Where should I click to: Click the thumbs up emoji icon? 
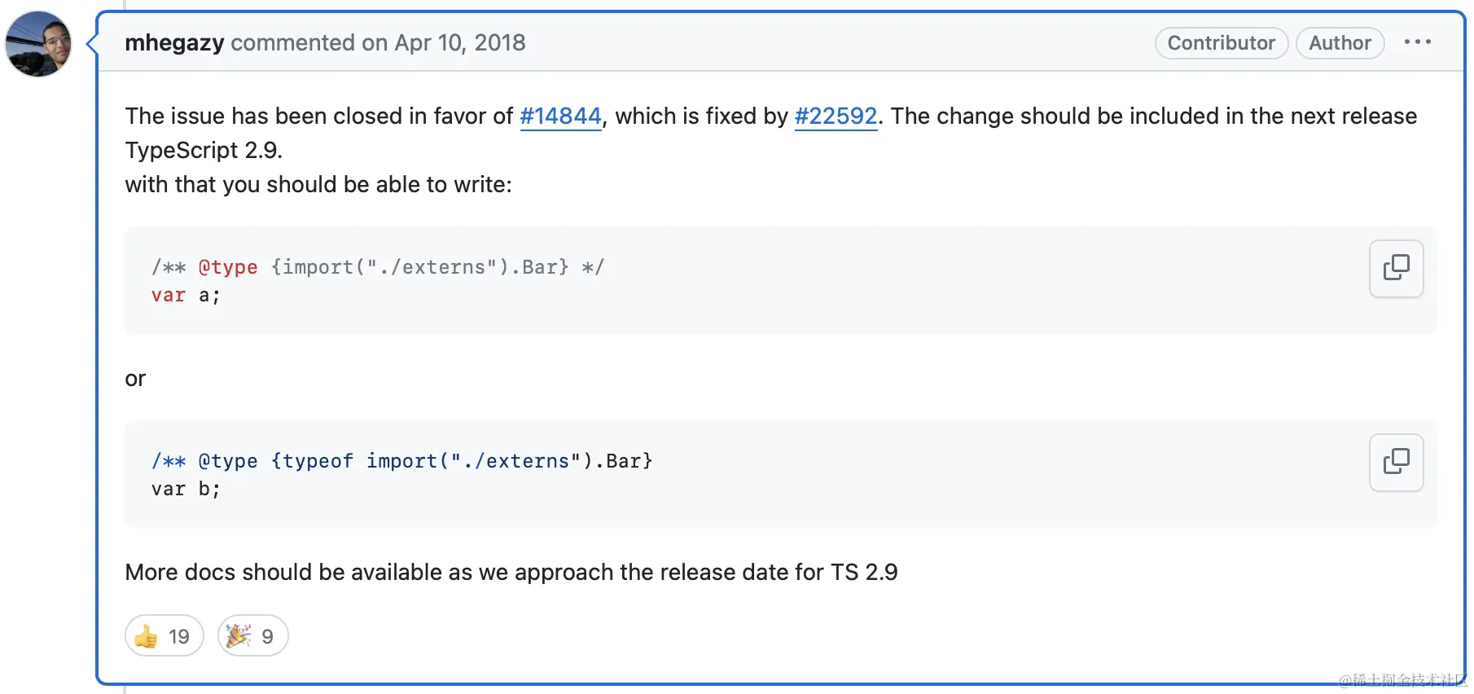tap(147, 636)
